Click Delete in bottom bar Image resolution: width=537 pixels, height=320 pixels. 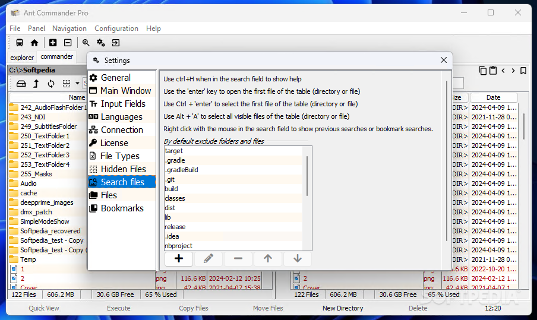pyautogui.click(x=418, y=308)
